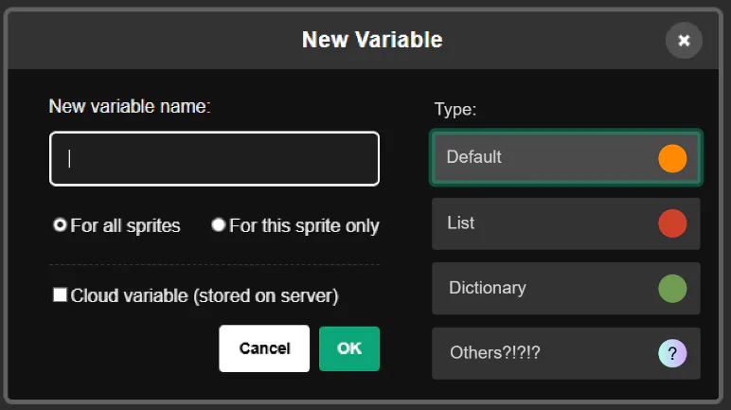This screenshot has height=410, width=731.
Task: Click the question mark icon on Others
Action: pos(672,353)
